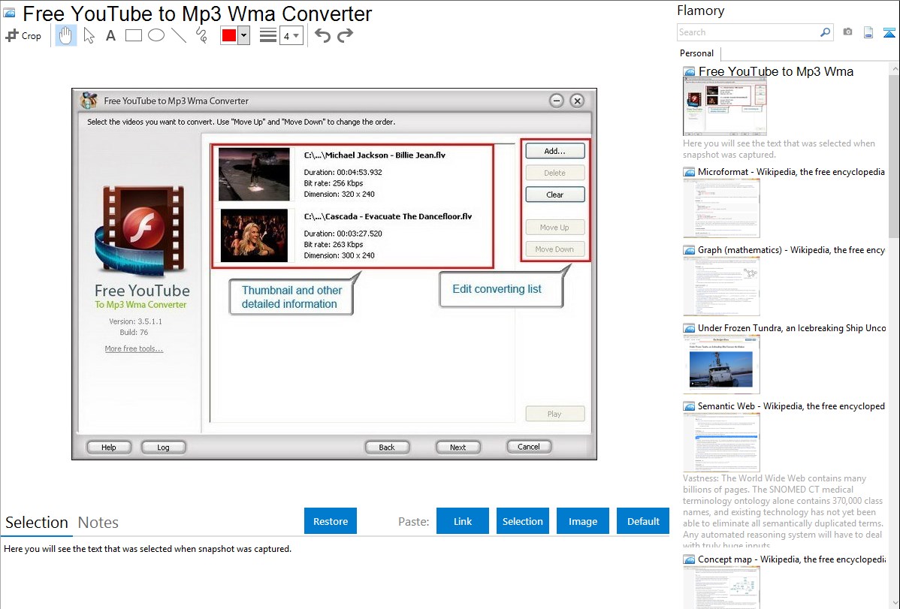Click the Billie Jean.flv file name
This screenshot has width=900, height=609.
click(x=375, y=155)
